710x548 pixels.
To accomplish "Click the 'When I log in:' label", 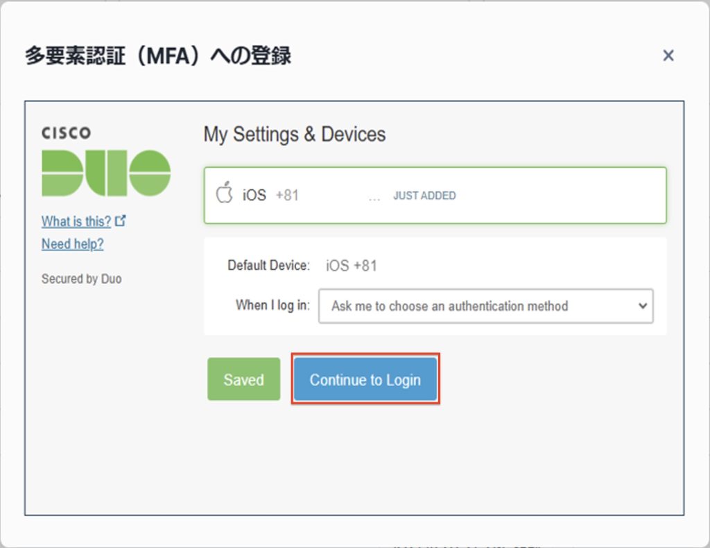I will point(272,305).
